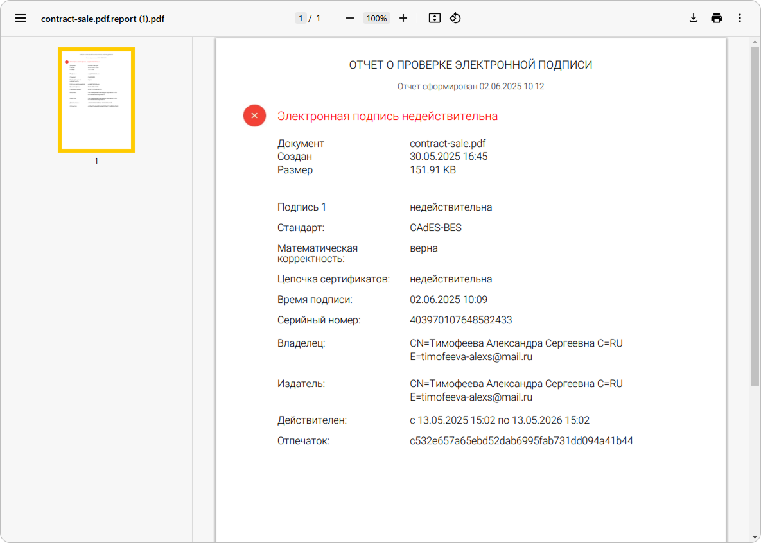Image resolution: width=761 pixels, height=543 pixels.
Task: Open the three-dot overflow menu for extra actions
Action: [x=740, y=18]
